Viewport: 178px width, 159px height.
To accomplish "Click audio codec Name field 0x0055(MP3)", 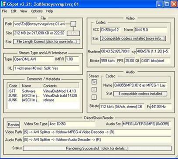I will point(140,85).
